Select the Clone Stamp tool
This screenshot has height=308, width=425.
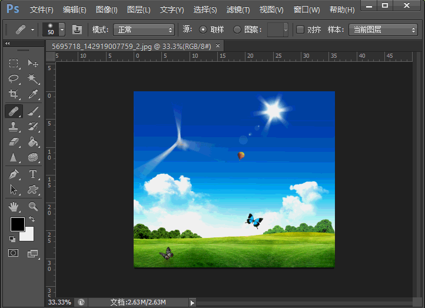click(14, 126)
